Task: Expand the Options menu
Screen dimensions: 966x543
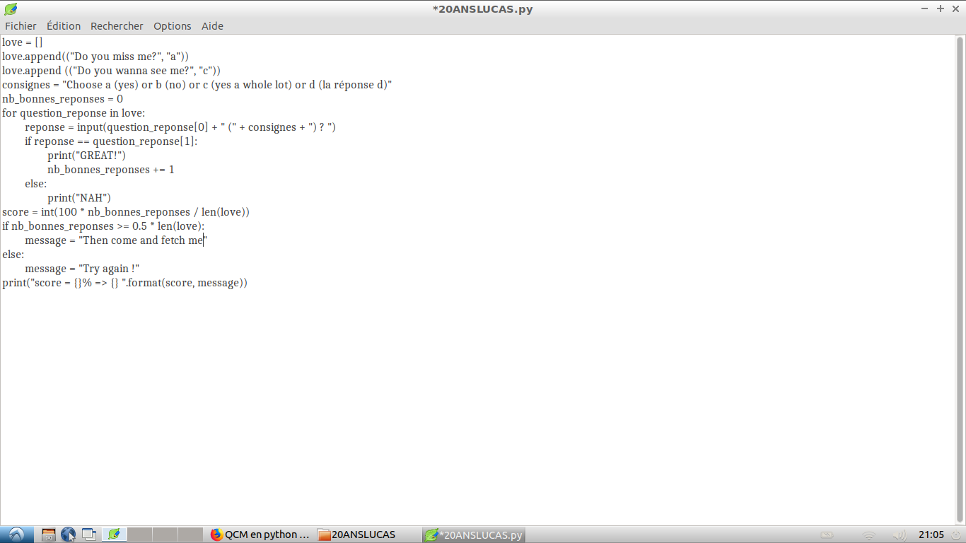Action: click(172, 26)
